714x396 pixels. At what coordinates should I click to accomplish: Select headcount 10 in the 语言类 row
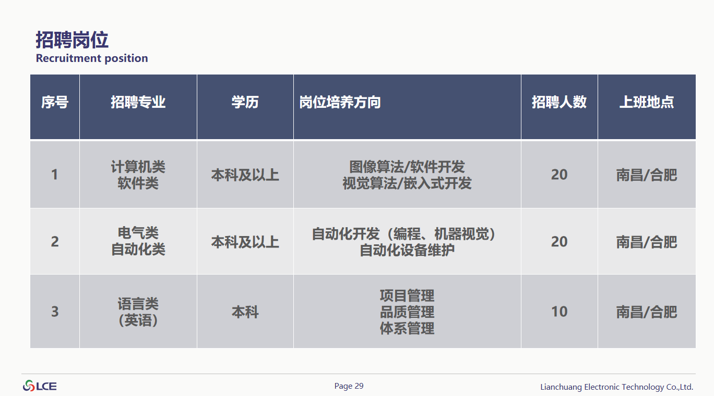(x=560, y=312)
